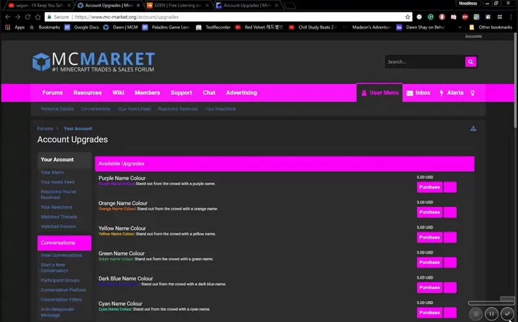518x322 pixels.
Task: Open the Conversations sub-navigation link
Action: pyautogui.click(x=95, y=109)
